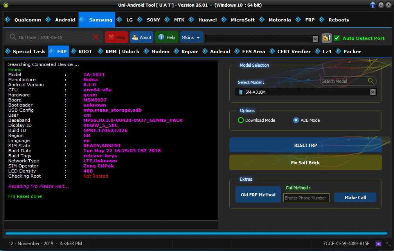
Task: Select the Download Mode radio button
Action: click(241, 120)
